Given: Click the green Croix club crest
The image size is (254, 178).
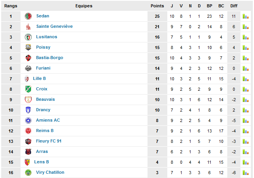Looking at the screenshot, I should 28,89.
